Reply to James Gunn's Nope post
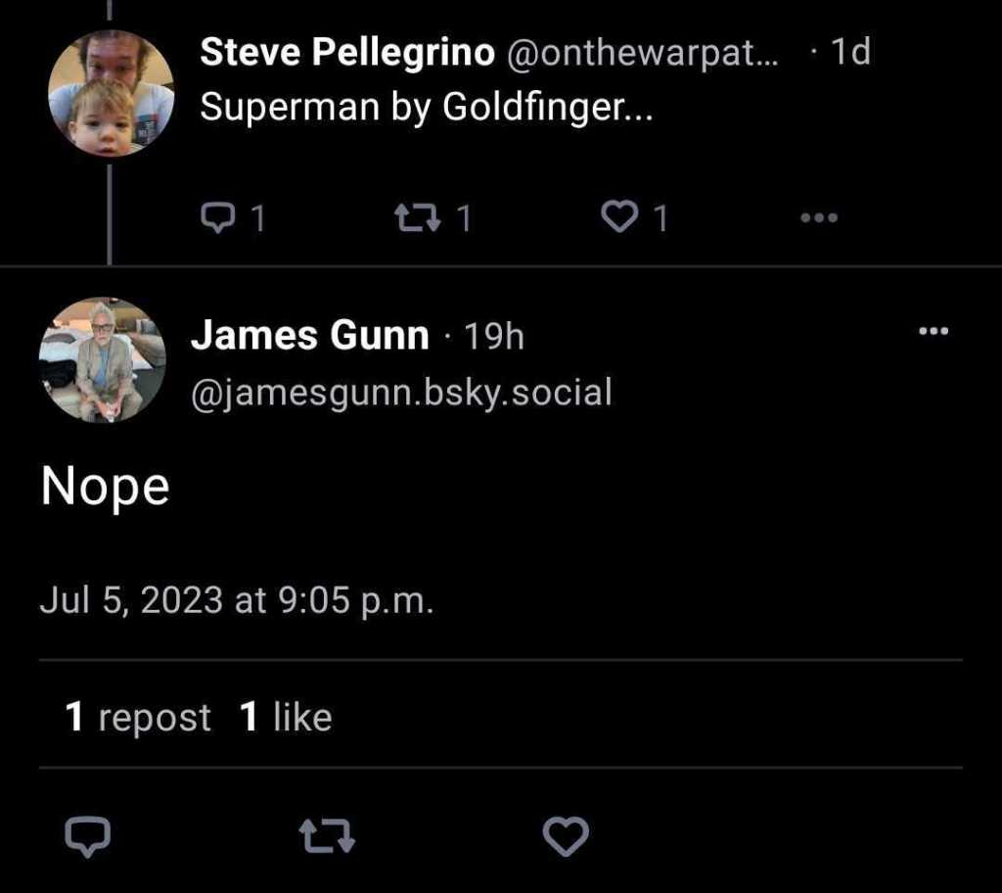This screenshot has height=893, width=1002. click(87, 837)
